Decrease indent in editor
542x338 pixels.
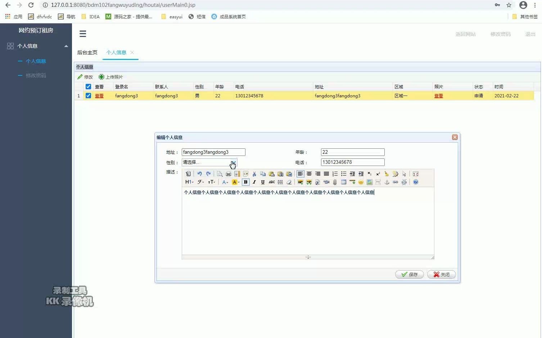[361, 174]
